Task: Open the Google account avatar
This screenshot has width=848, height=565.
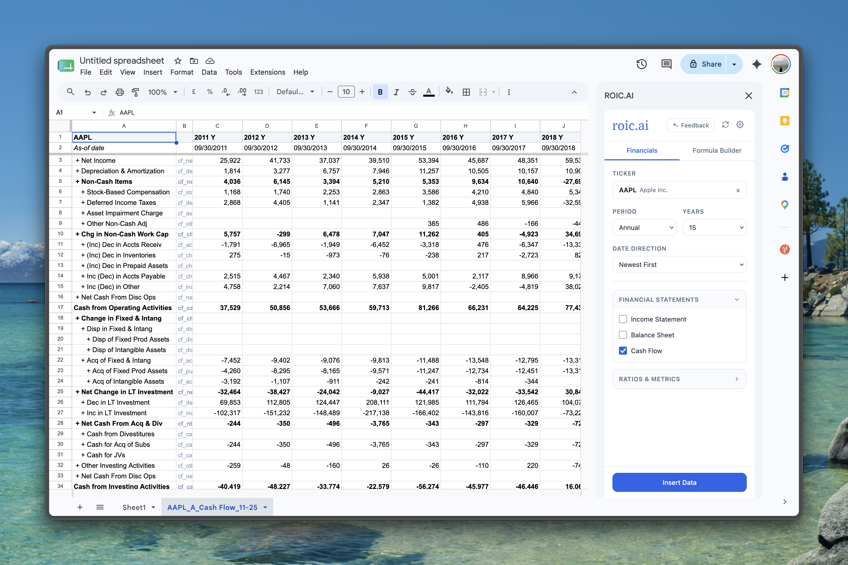Action: [x=781, y=64]
